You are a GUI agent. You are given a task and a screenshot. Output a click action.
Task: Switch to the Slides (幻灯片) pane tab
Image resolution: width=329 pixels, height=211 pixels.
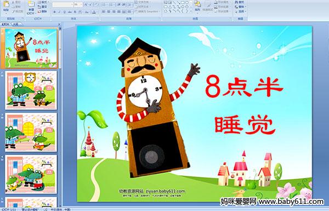point(5,24)
